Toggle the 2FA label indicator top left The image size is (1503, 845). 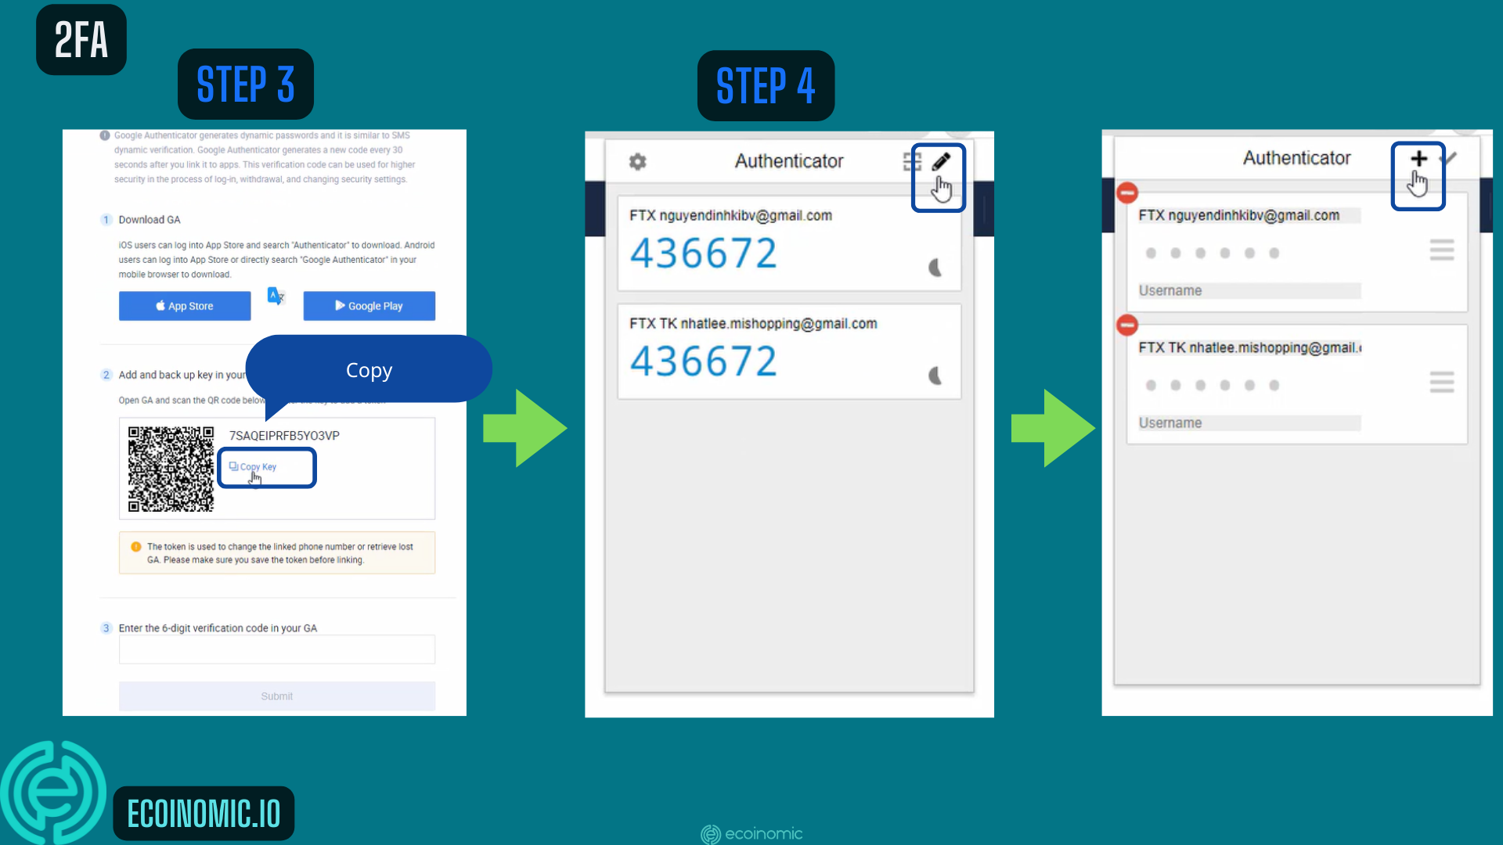click(x=81, y=39)
